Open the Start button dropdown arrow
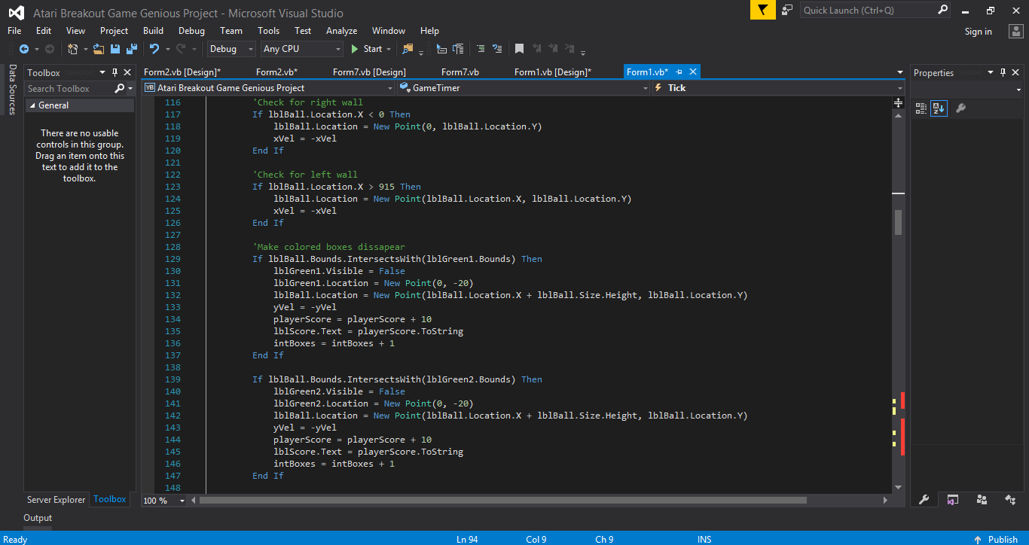1029x545 pixels. [389, 49]
